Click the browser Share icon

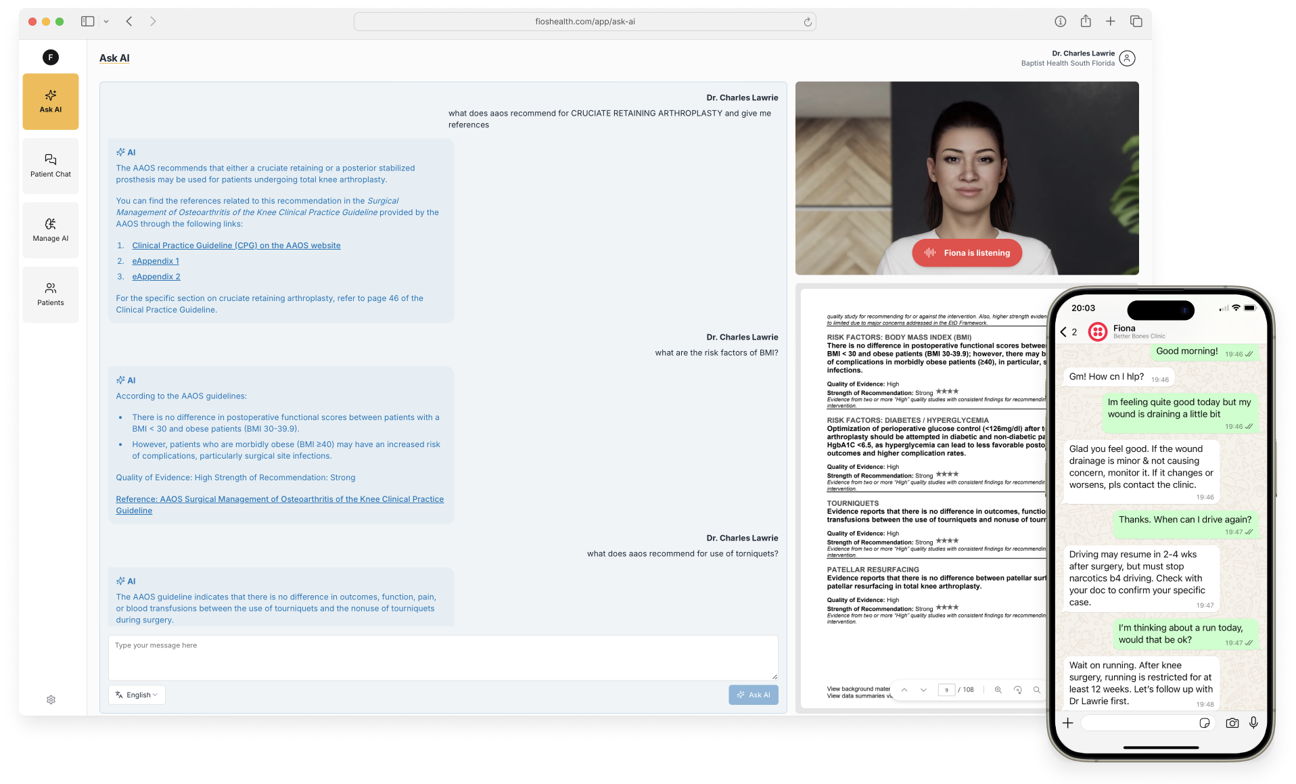point(1086,21)
